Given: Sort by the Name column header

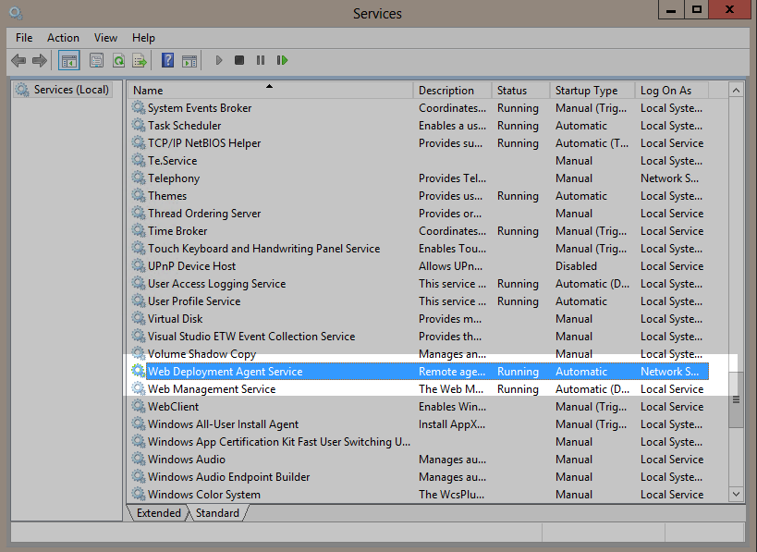Looking at the screenshot, I should 270,91.
